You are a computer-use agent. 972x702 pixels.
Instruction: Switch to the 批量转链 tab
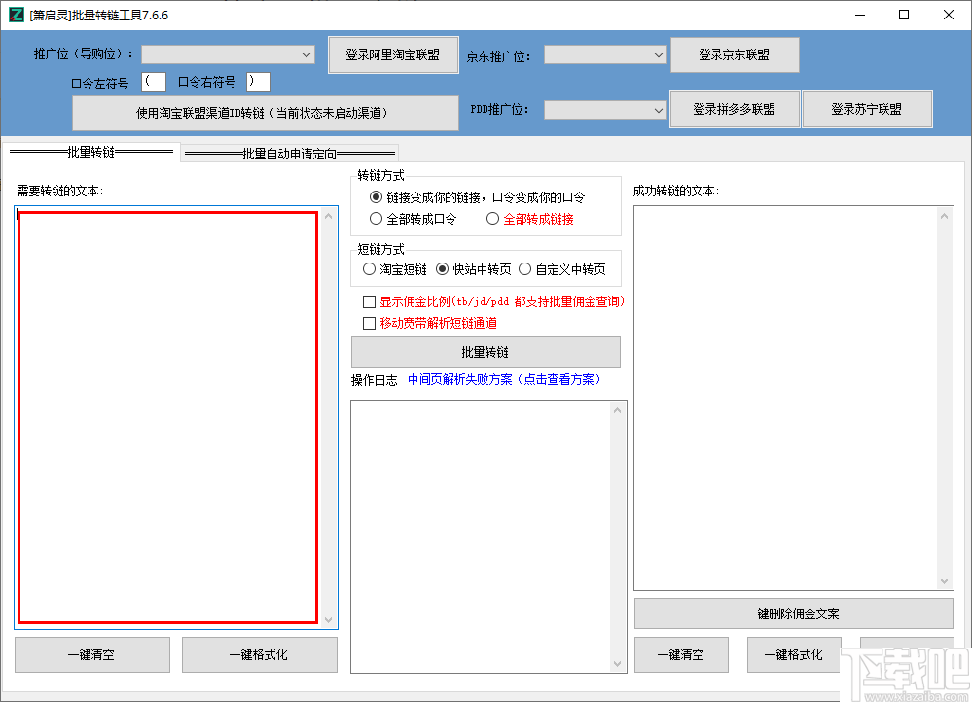pyautogui.click(x=92, y=153)
